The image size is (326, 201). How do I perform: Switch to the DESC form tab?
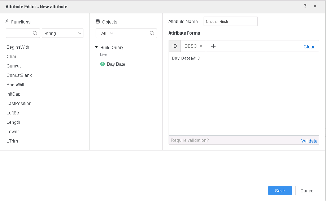(x=190, y=46)
